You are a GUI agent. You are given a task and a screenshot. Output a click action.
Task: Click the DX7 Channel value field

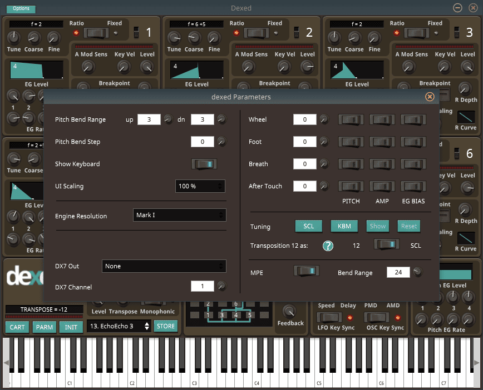pos(203,286)
